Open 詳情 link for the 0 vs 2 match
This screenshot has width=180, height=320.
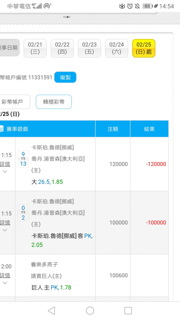coord(5,222)
